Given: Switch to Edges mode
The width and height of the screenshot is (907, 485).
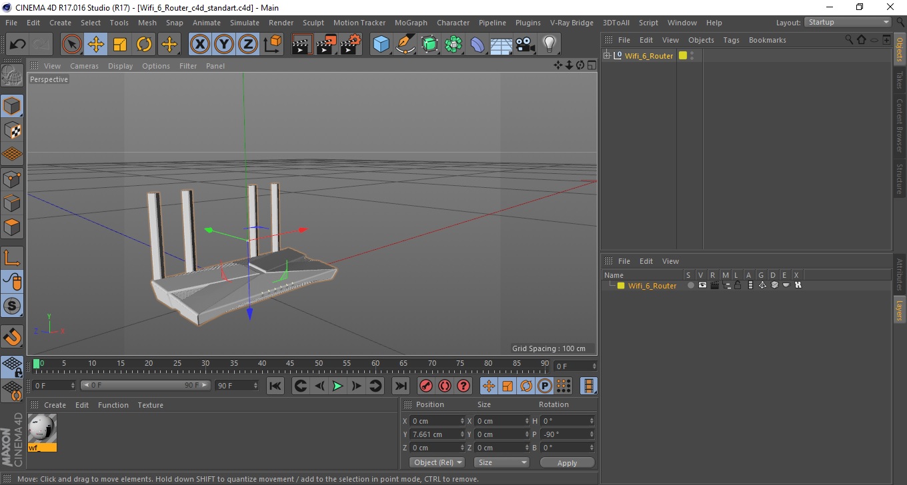Looking at the screenshot, I should coord(12,203).
